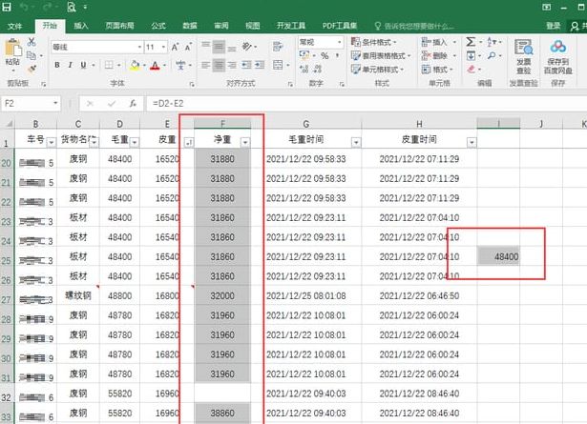Screen dimensions: 587x424
Task: Toggle Bold formatting
Action: (57, 65)
